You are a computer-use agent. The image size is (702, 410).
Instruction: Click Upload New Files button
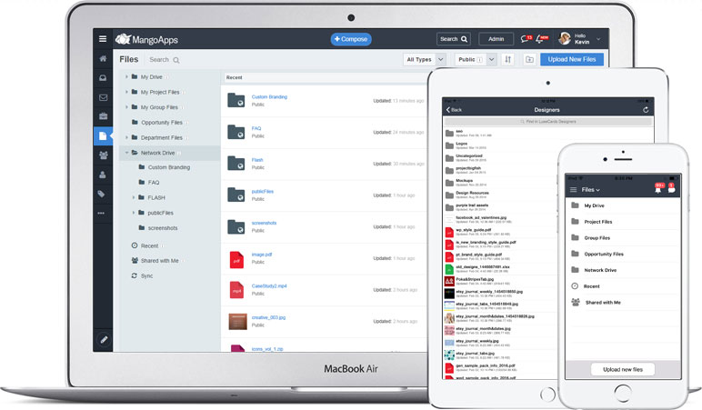572,59
